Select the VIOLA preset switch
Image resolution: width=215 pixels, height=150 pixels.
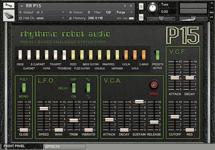[135, 55]
